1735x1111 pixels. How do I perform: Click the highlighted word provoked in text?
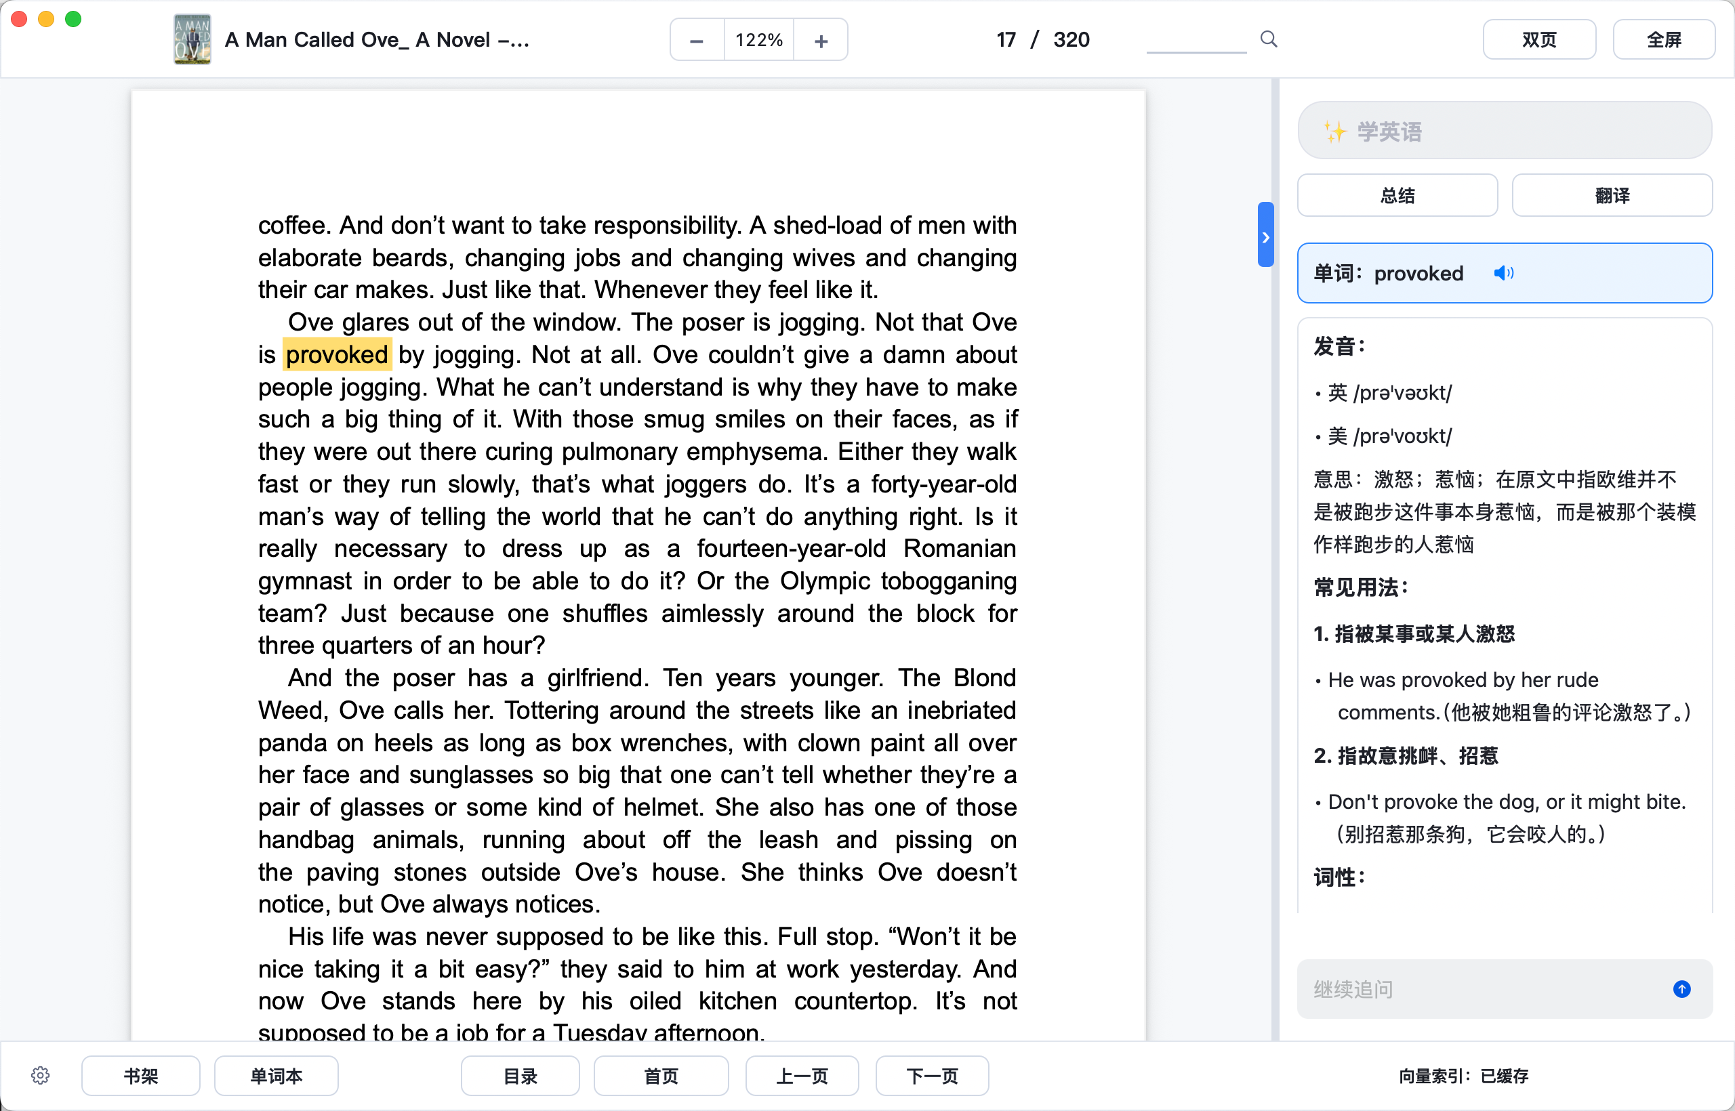pos(337,354)
